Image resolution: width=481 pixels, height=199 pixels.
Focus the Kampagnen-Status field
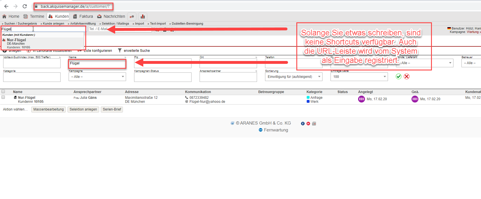pyautogui.click(x=163, y=77)
